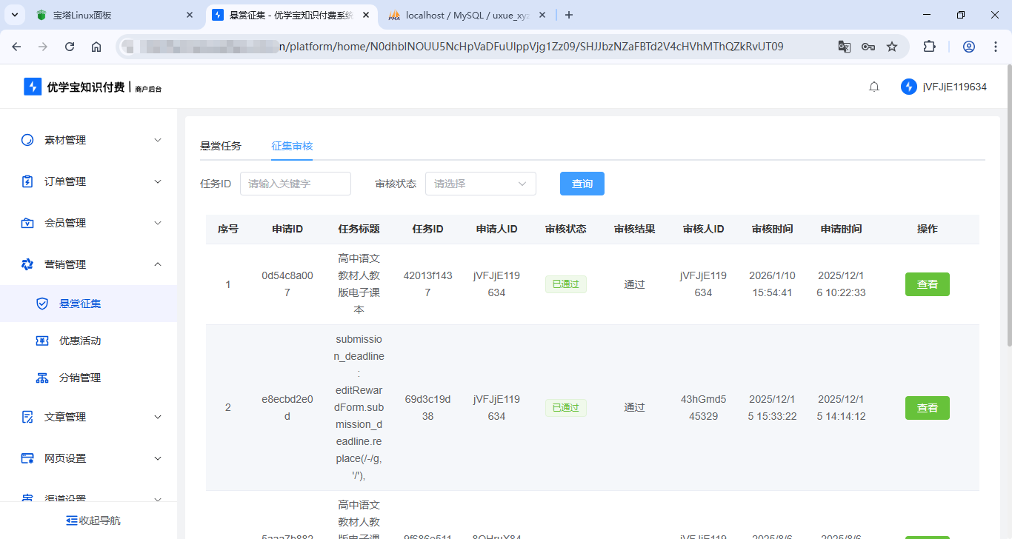
Task: Switch to the 悬赏任务 tab
Action: pos(221,146)
